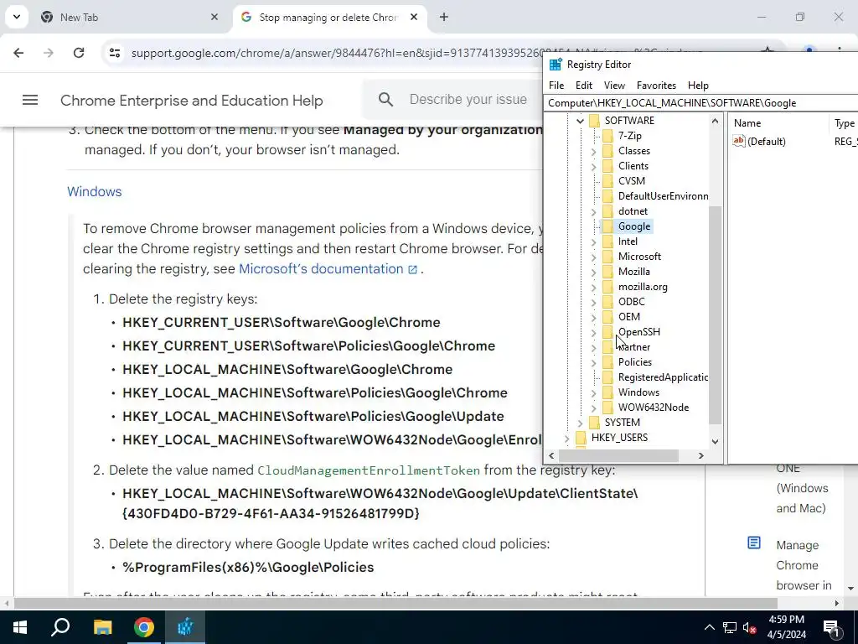The width and height of the screenshot is (858, 644).
Task: Open the hamburger main menu in Help page
Action: (x=30, y=100)
